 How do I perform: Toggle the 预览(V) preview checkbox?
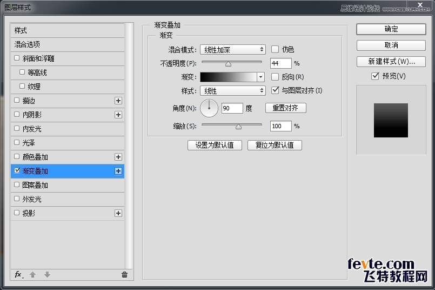[375, 76]
